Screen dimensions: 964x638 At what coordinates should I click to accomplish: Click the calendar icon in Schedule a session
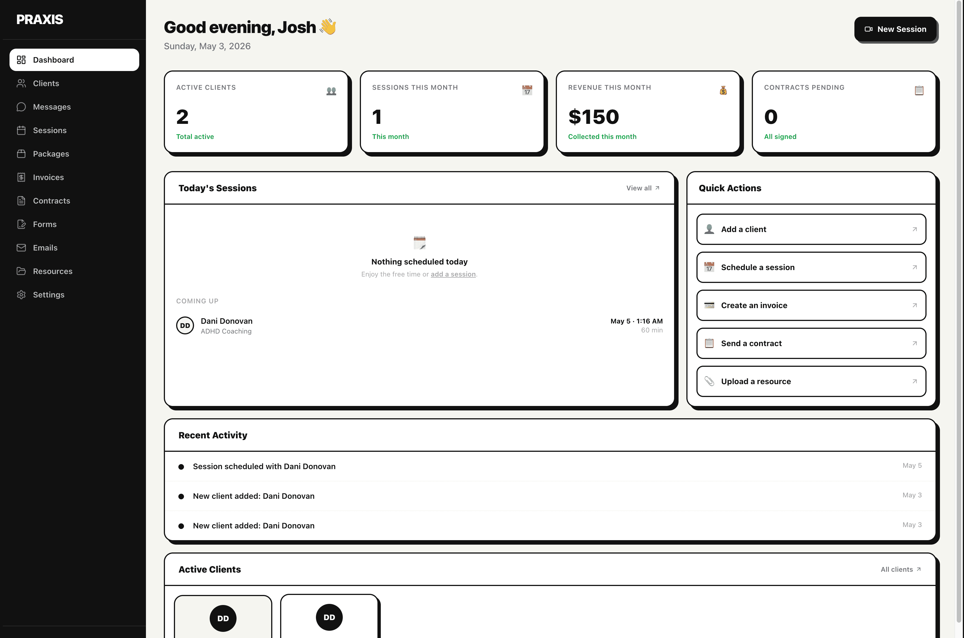(709, 267)
